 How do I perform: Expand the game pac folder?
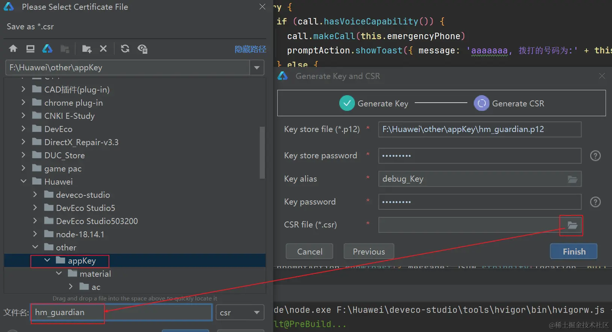23,168
